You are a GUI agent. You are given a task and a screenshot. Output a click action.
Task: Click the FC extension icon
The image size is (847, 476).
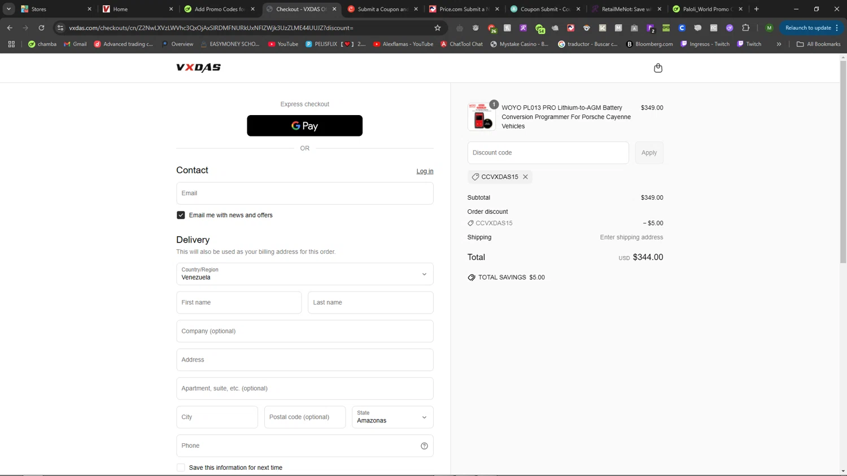714,28
